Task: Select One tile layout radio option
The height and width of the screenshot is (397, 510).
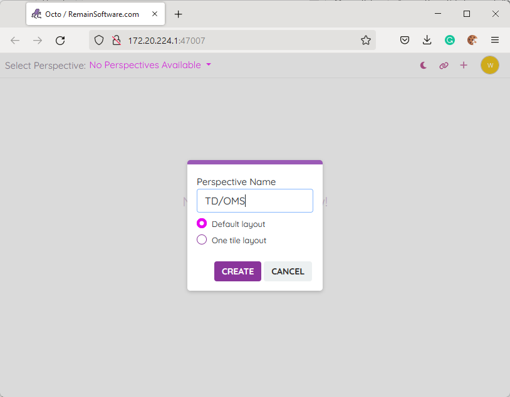Action: [202, 240]
